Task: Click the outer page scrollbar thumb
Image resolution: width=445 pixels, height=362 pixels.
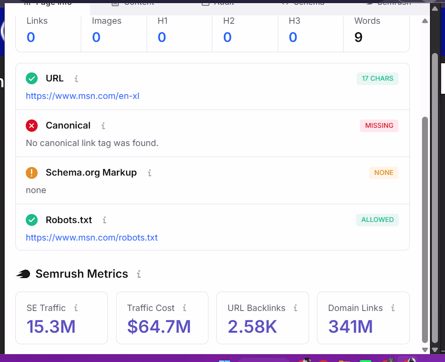Action: point(435,198)
